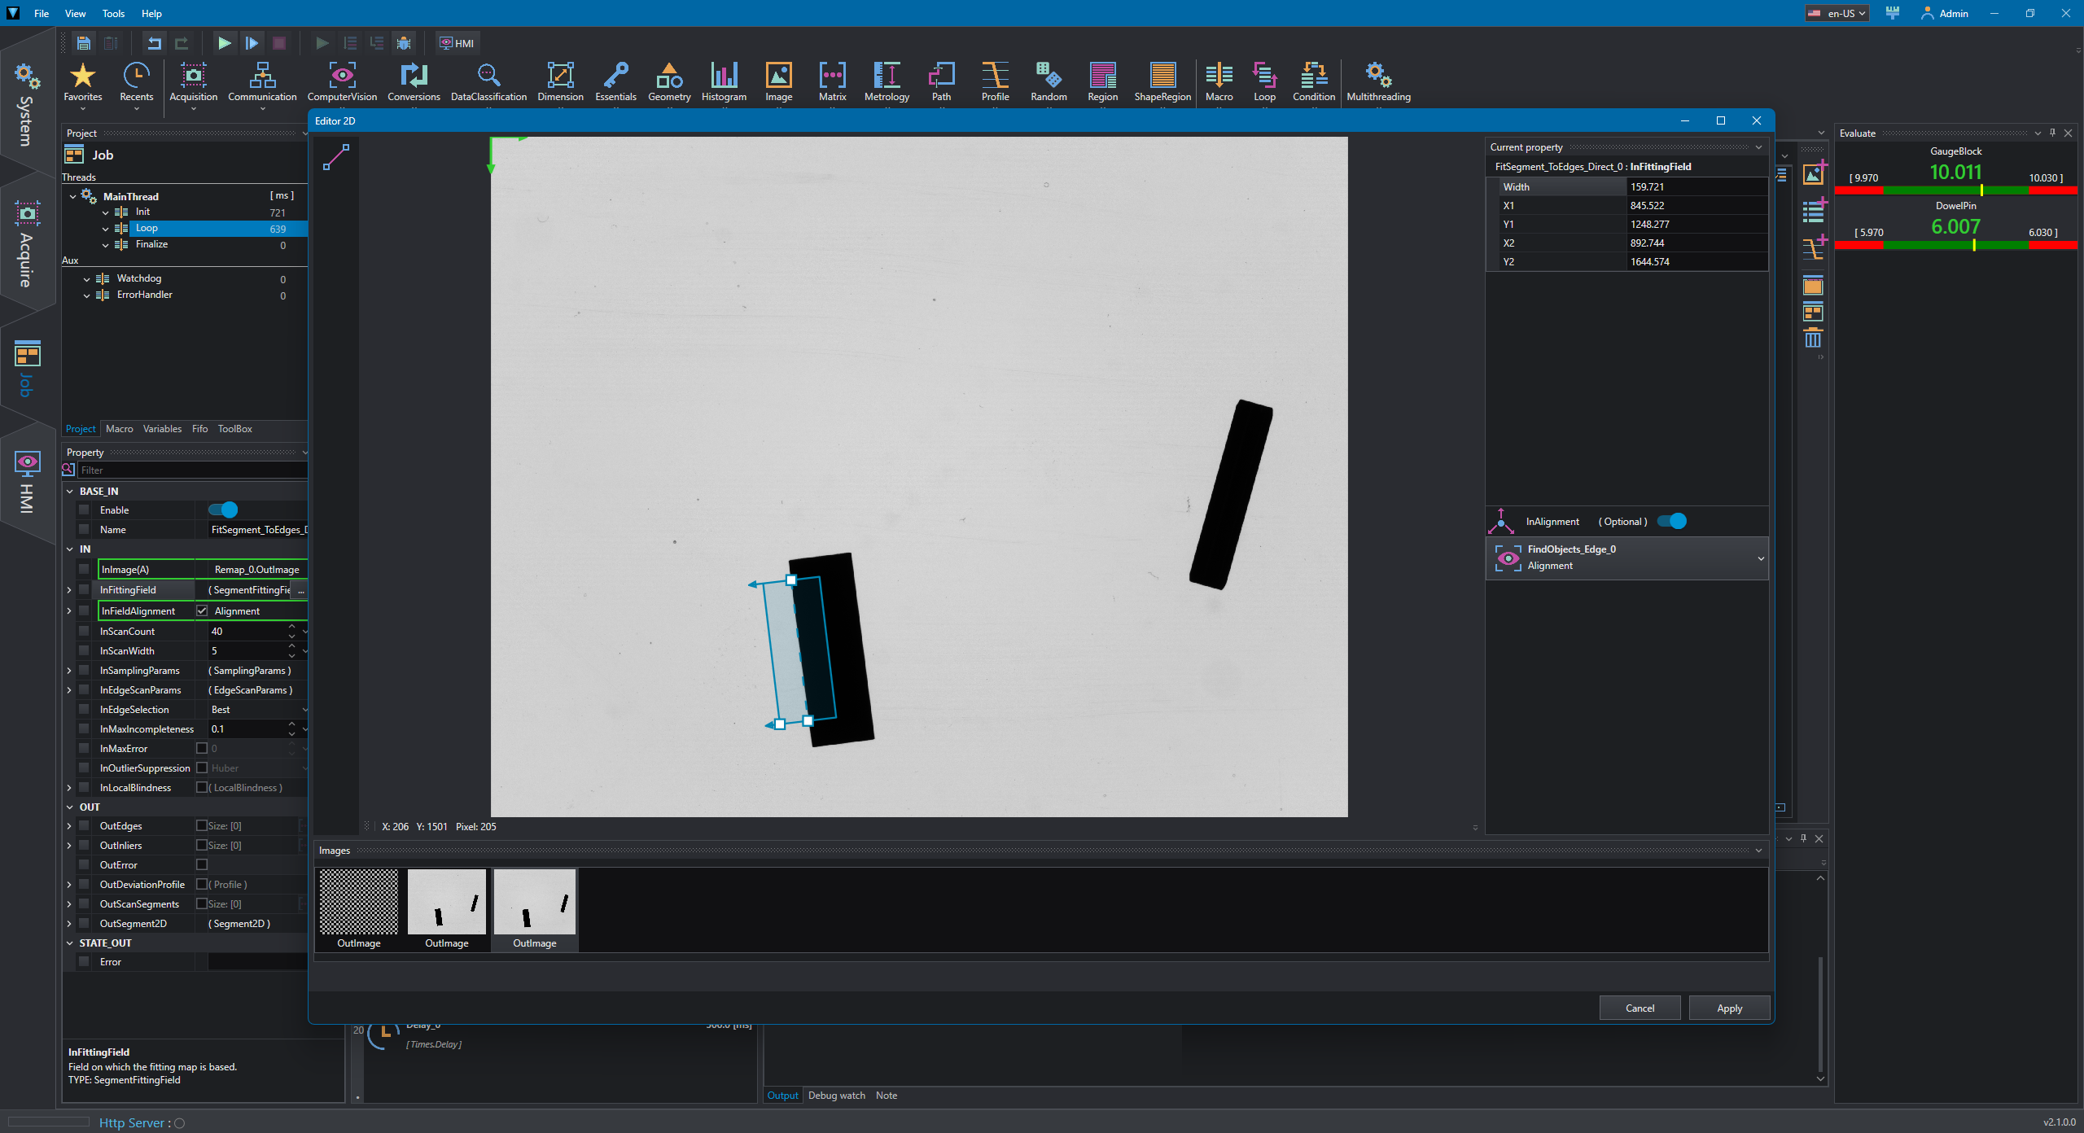
Task: Toggle the Enable switch under BASE_IN
Action: (223, 510)
